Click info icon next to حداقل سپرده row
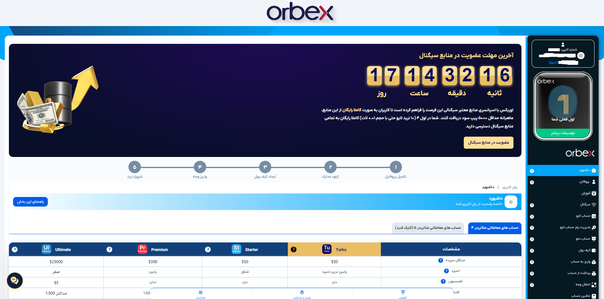Viewport: 604px width, 299px height. pyautogui.click(x=440, y=261)
